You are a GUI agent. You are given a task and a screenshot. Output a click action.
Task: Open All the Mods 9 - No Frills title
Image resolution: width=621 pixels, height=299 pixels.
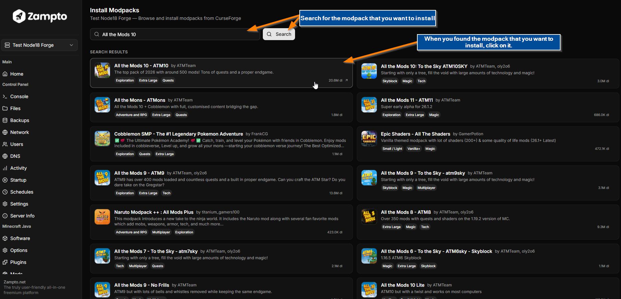(x=142, y=285)
